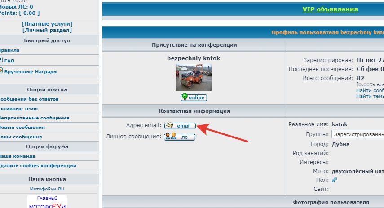384x208 pixels.
Task: Click the email contact button
Action: [x=180, y=126]
